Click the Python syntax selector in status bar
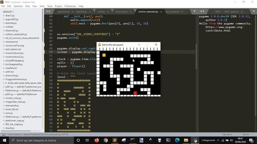This screenshot has height=144, width=257. coord(246,134)
